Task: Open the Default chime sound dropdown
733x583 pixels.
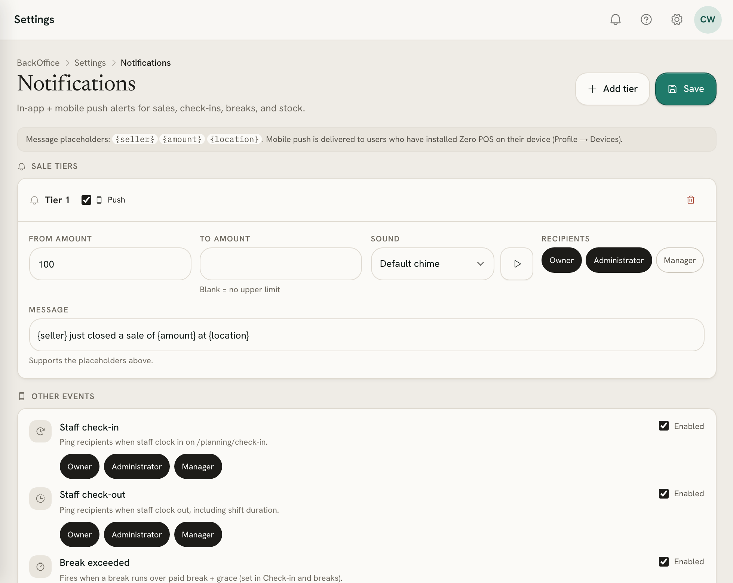Action: (432, 264)
